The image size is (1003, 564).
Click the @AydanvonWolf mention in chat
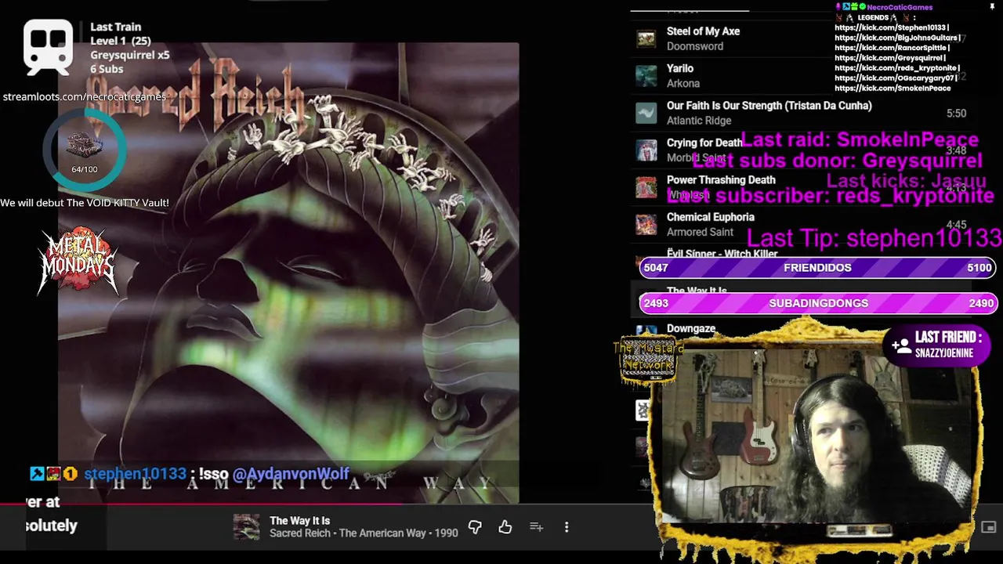291,474
